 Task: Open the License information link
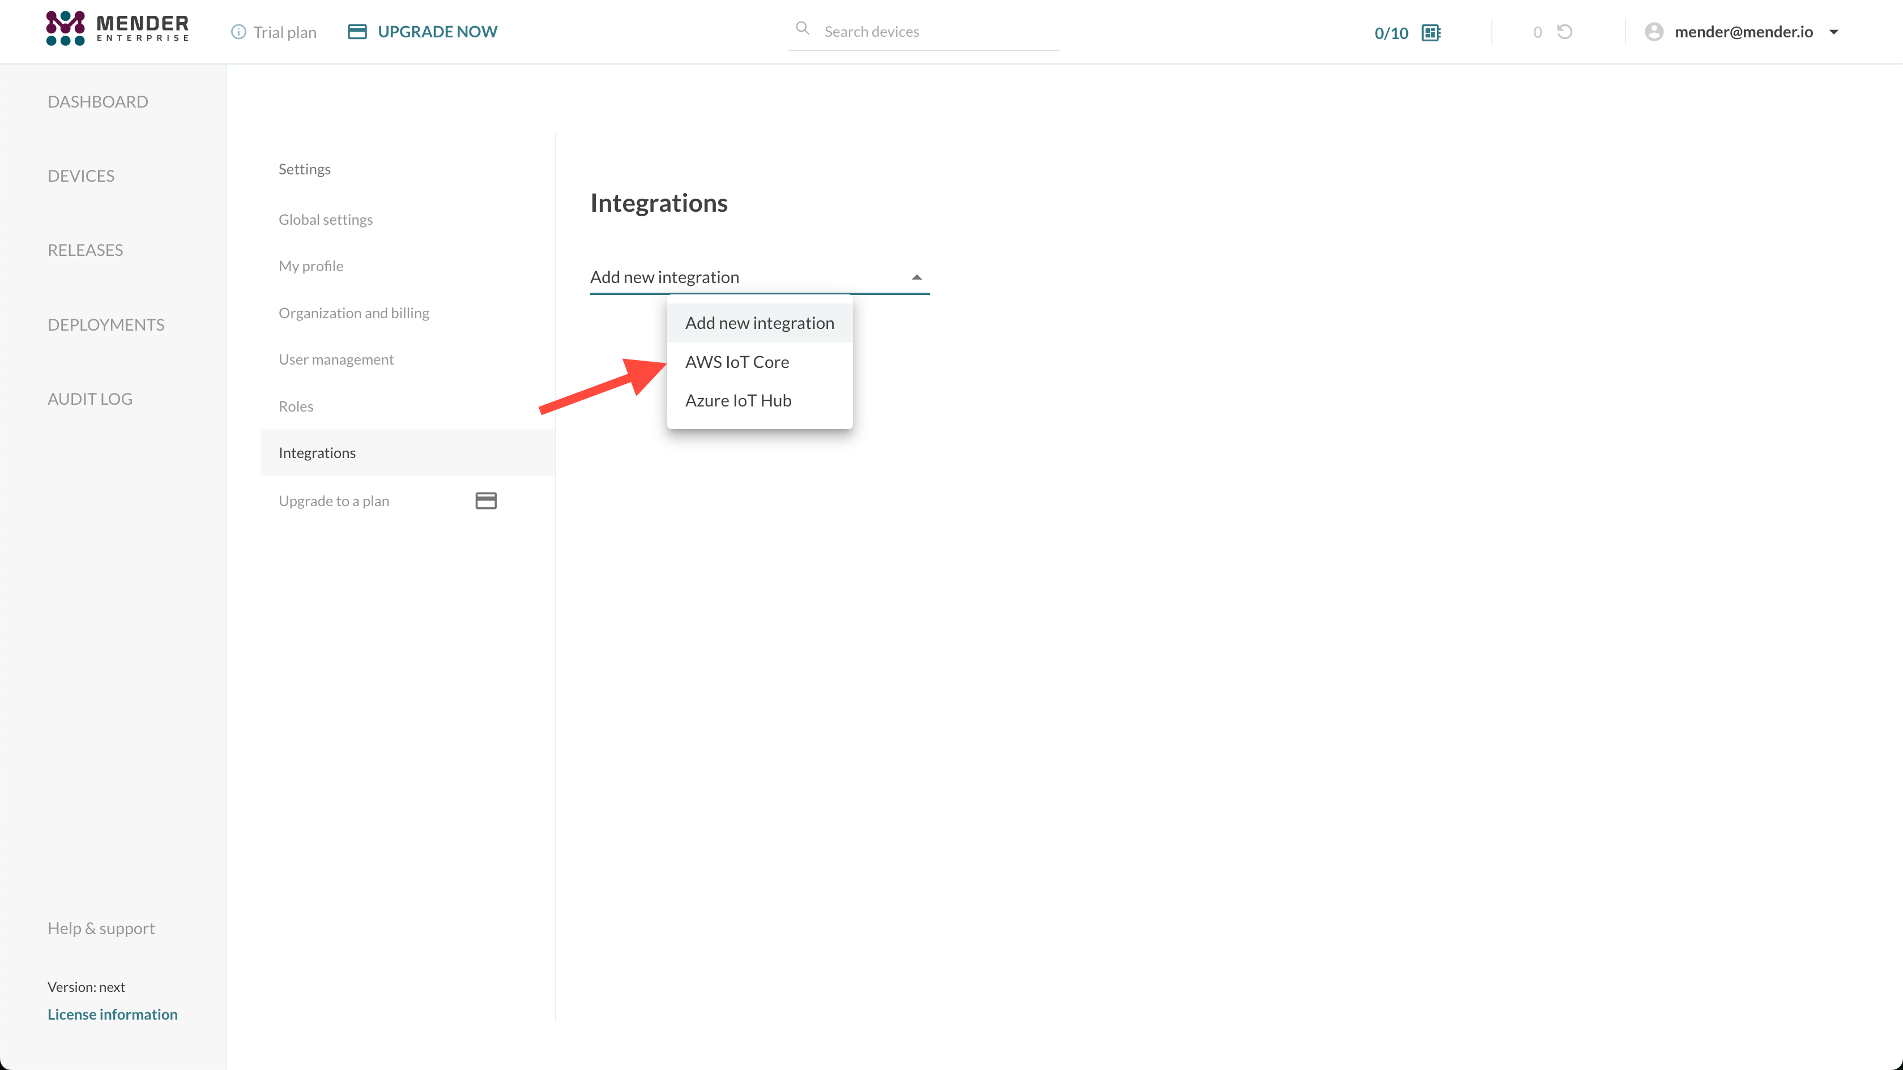click(x=112, y=1014)
